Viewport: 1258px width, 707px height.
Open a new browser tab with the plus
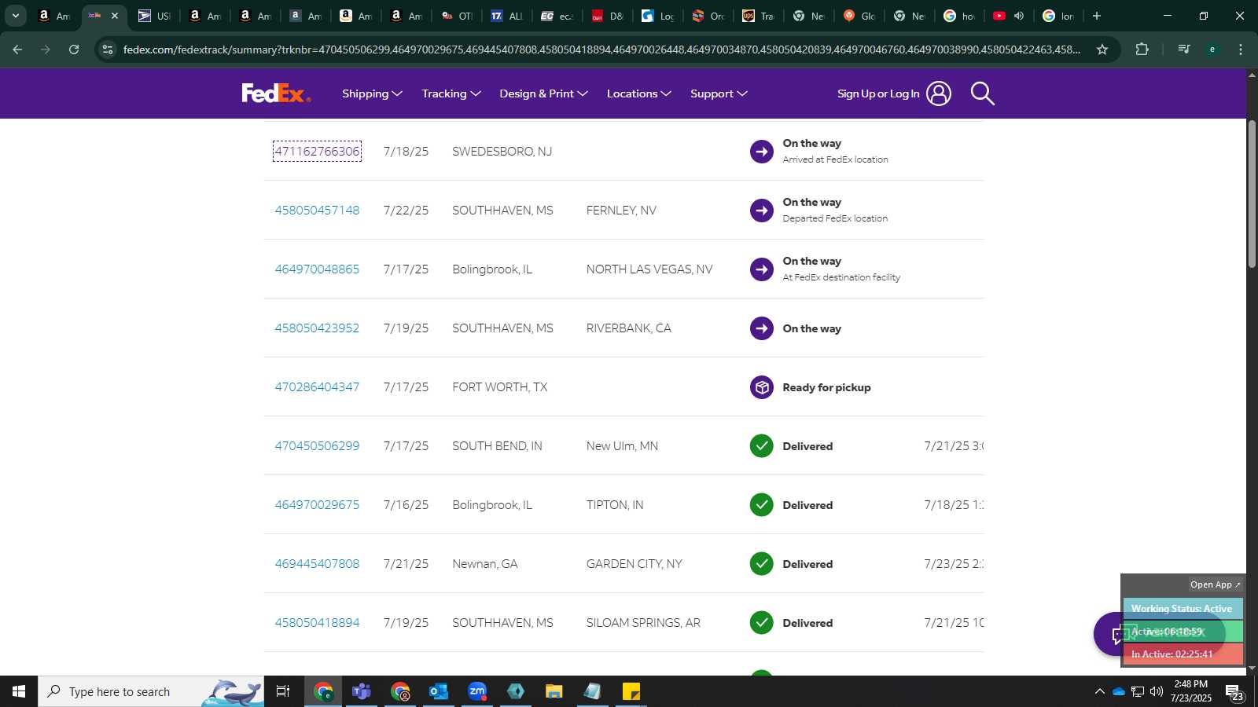[x=1097, y=16]
